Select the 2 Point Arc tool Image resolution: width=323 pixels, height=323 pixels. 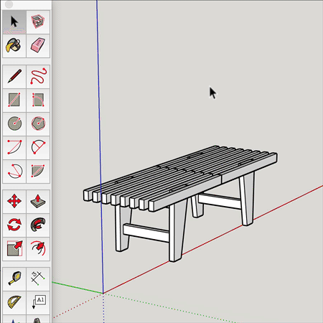pyautogui.click(x=38, y=147)
